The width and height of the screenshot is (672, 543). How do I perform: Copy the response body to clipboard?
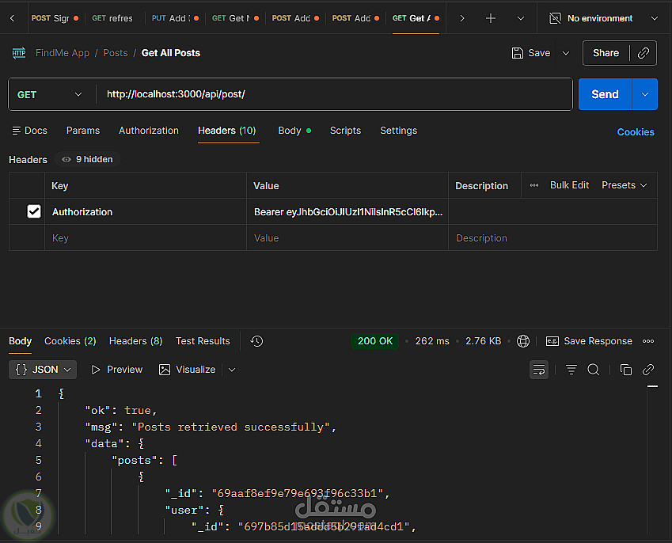(626, 370)
